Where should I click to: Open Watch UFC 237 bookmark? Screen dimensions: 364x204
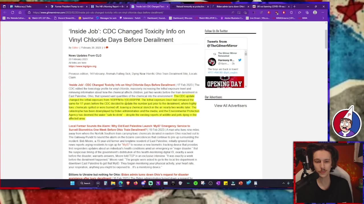[x=40, y=18]
